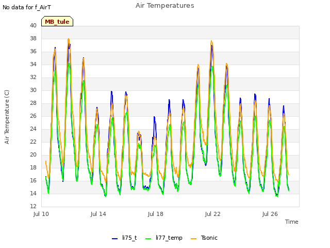Screen dimensions: 330x248
Task: Click the '40' y-axis tick label
Action: pyautogui.click(x=33, y=25)
